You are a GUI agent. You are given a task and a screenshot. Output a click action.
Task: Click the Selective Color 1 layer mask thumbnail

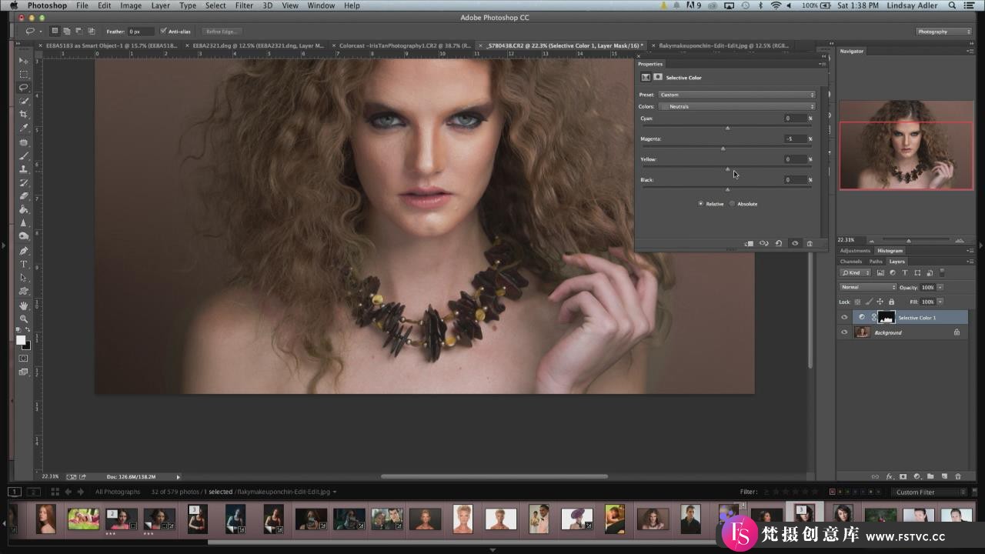point(886,317)
